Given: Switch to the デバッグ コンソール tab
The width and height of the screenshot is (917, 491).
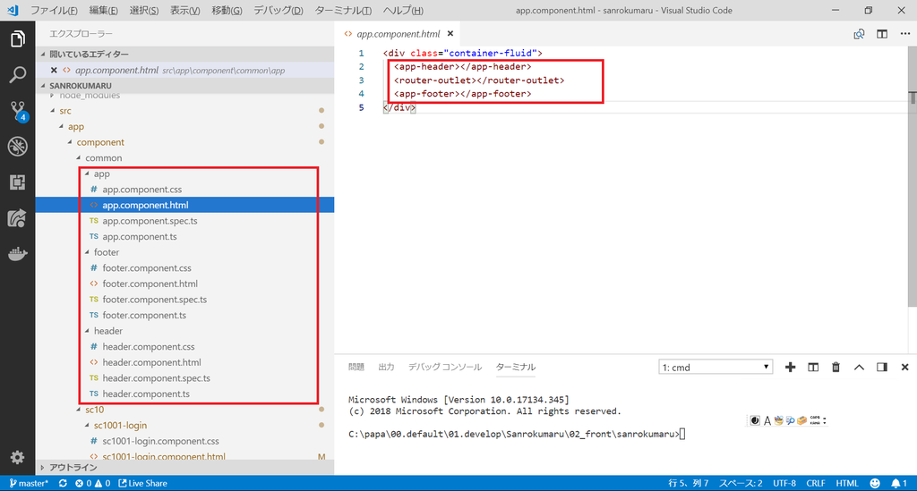Looking at the screenshot, I should (444, 367).
